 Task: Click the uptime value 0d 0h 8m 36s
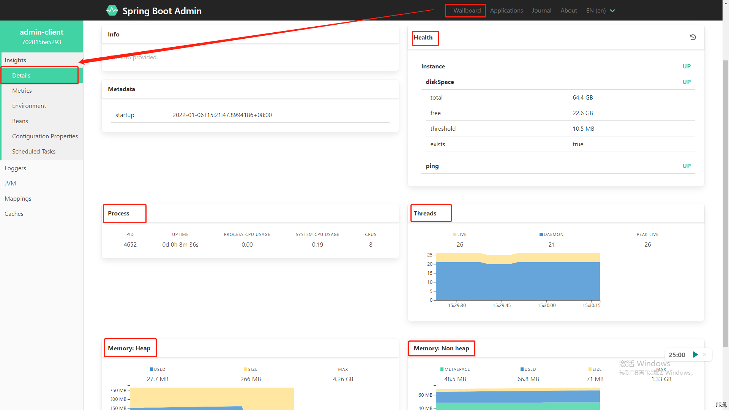click(180, 244)
